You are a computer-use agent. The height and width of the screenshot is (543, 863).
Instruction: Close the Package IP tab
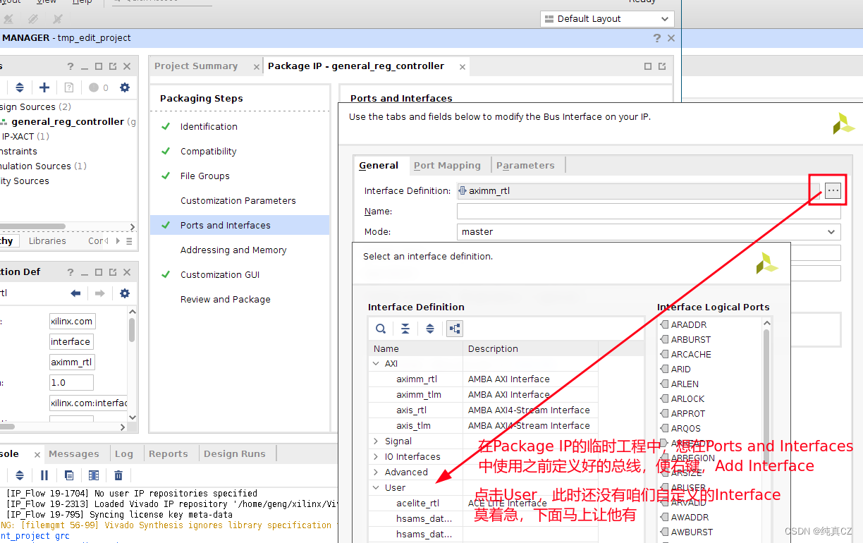coord(463,67)
